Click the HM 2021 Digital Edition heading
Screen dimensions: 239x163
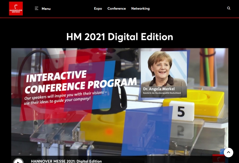tap(119, 37)
